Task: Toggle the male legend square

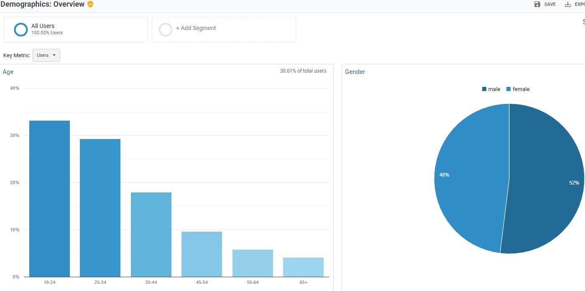Action: coord(484,89)
